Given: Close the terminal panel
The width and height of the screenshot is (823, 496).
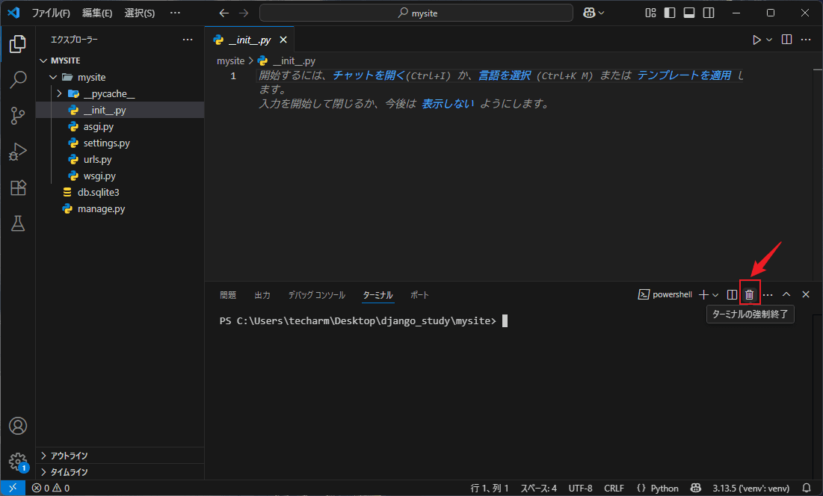Looking at the screenshot, I should click(806, 294).
